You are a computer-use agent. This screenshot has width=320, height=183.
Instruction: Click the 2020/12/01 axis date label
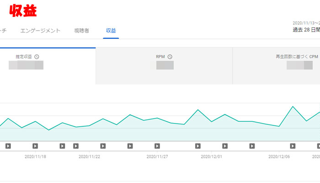point(211,156)
